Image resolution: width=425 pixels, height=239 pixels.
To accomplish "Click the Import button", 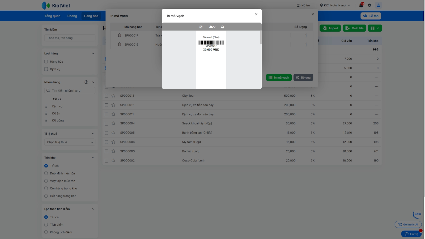I will (330, 28).
